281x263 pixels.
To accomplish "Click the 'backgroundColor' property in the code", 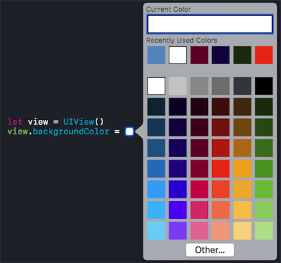I will pos(71,131).
